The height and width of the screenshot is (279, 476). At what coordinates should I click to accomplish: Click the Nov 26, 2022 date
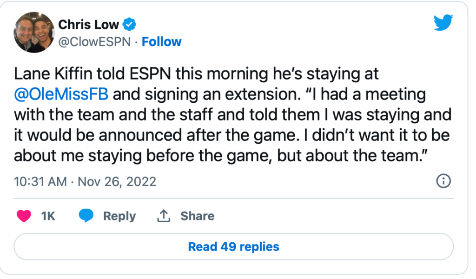click(117, 181)
